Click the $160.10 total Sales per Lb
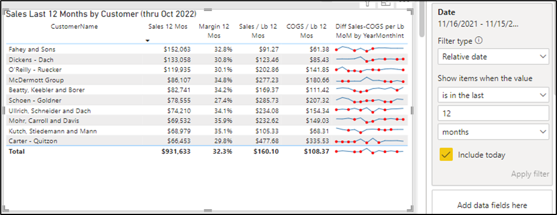 [x=266, y=151]
